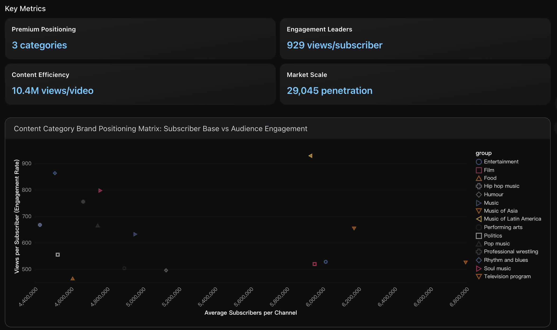Select the Entertainment circle symbol in the legend
The width and height of the screenshot is (557, 330).
coord(479,162)
